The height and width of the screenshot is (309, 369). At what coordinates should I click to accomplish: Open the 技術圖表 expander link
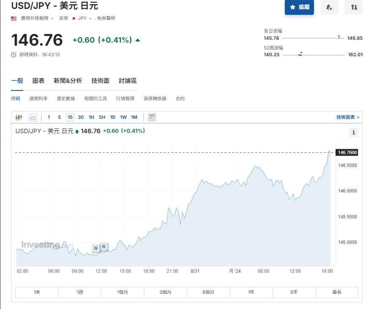click(348, 118)
